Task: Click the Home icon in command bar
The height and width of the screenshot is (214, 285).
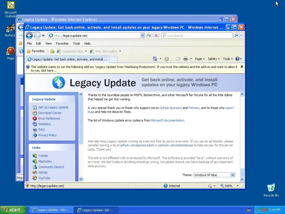Action: click(x=155, y=59)
